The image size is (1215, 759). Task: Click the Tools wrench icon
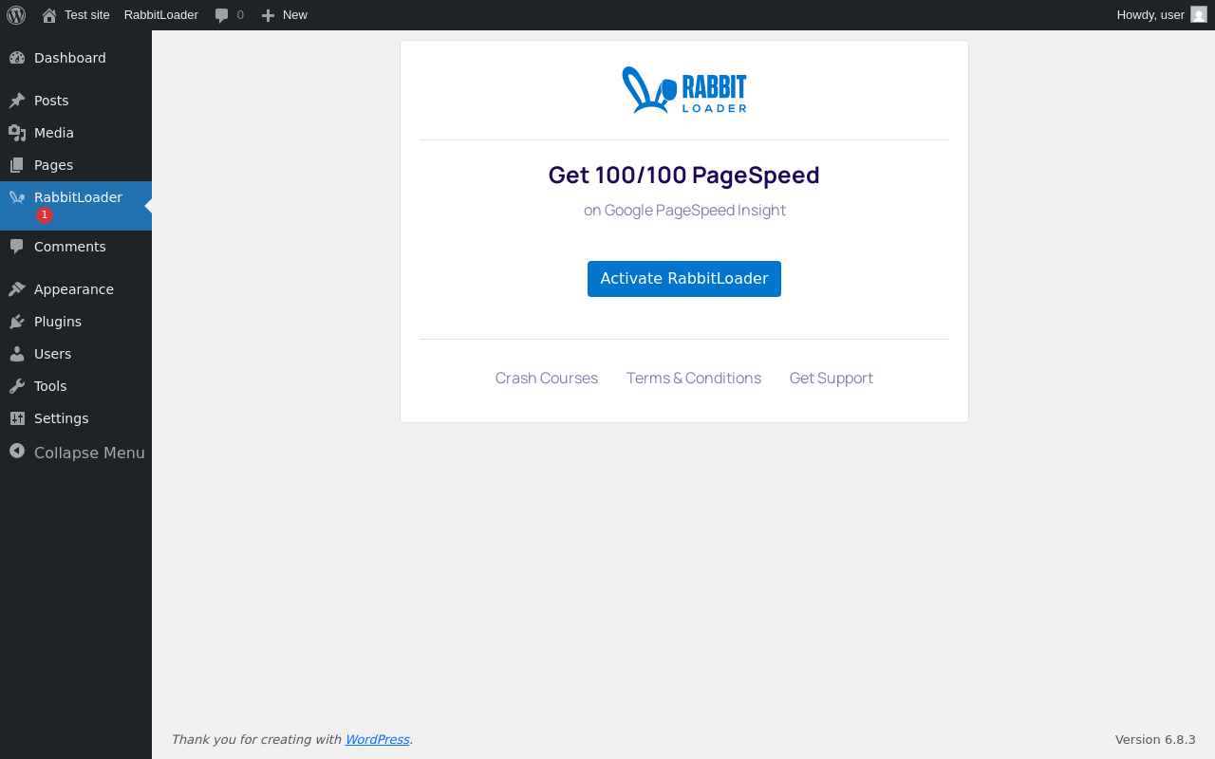point(17,386)
